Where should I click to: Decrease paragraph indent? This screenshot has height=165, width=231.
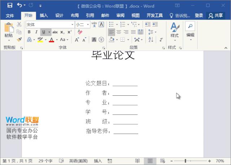point(148,24)
